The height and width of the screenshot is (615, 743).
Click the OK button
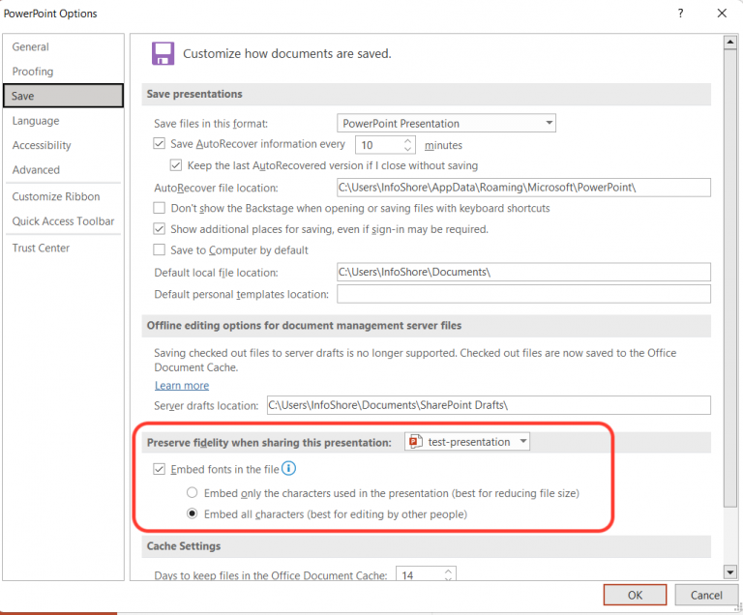coord(635,595)
